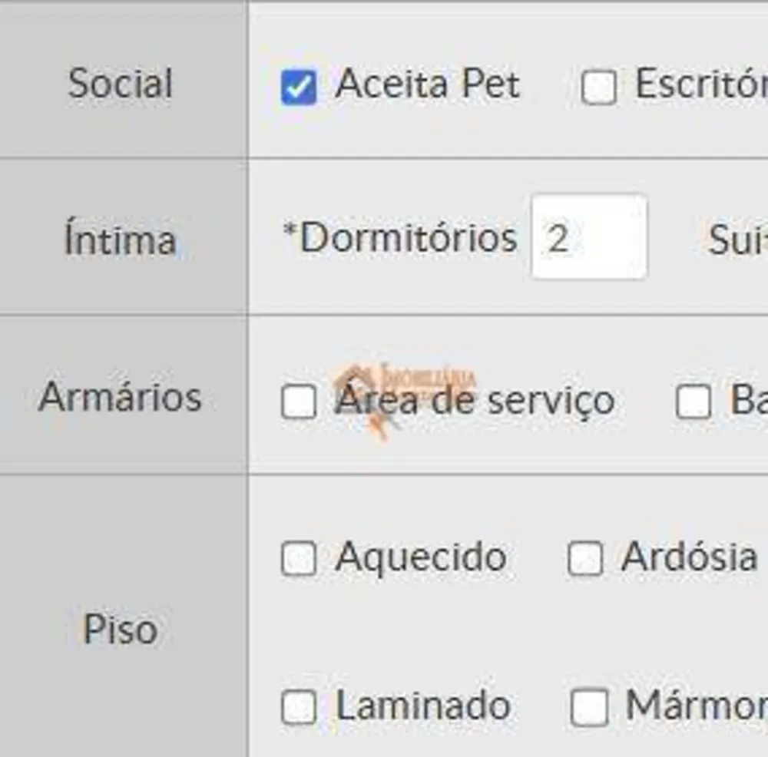Click the Aceita Pet label text
The height and width of the screenshot is (757, 768).
coord(427,83)
